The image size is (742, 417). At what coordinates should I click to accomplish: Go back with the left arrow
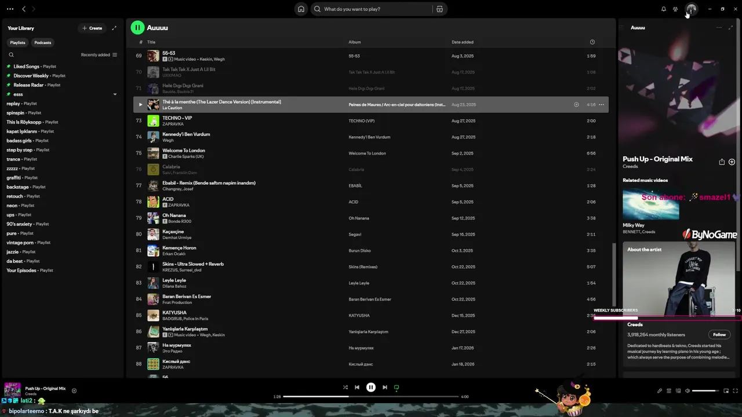pyautogui.click(x=24, y=9)
